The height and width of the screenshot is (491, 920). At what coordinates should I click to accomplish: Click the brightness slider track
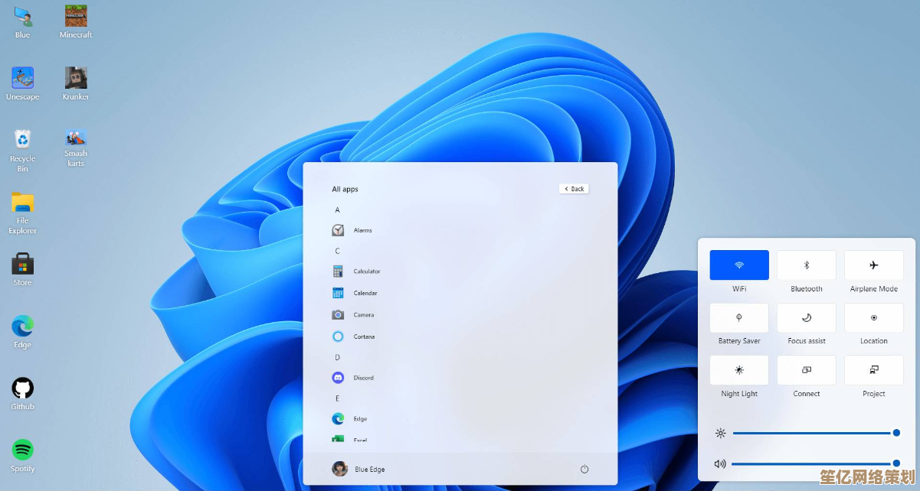pyautogui.click(x=812, y=434)
